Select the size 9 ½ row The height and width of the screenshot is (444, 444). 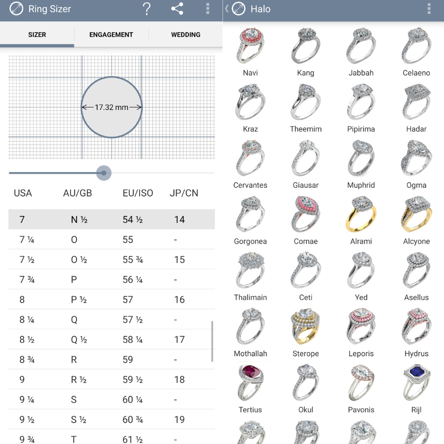[111, 419]
